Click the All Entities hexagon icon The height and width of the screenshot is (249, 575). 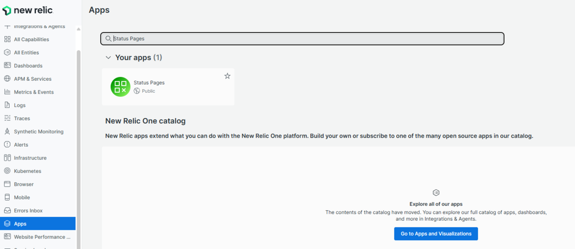(x=7, y=53)
